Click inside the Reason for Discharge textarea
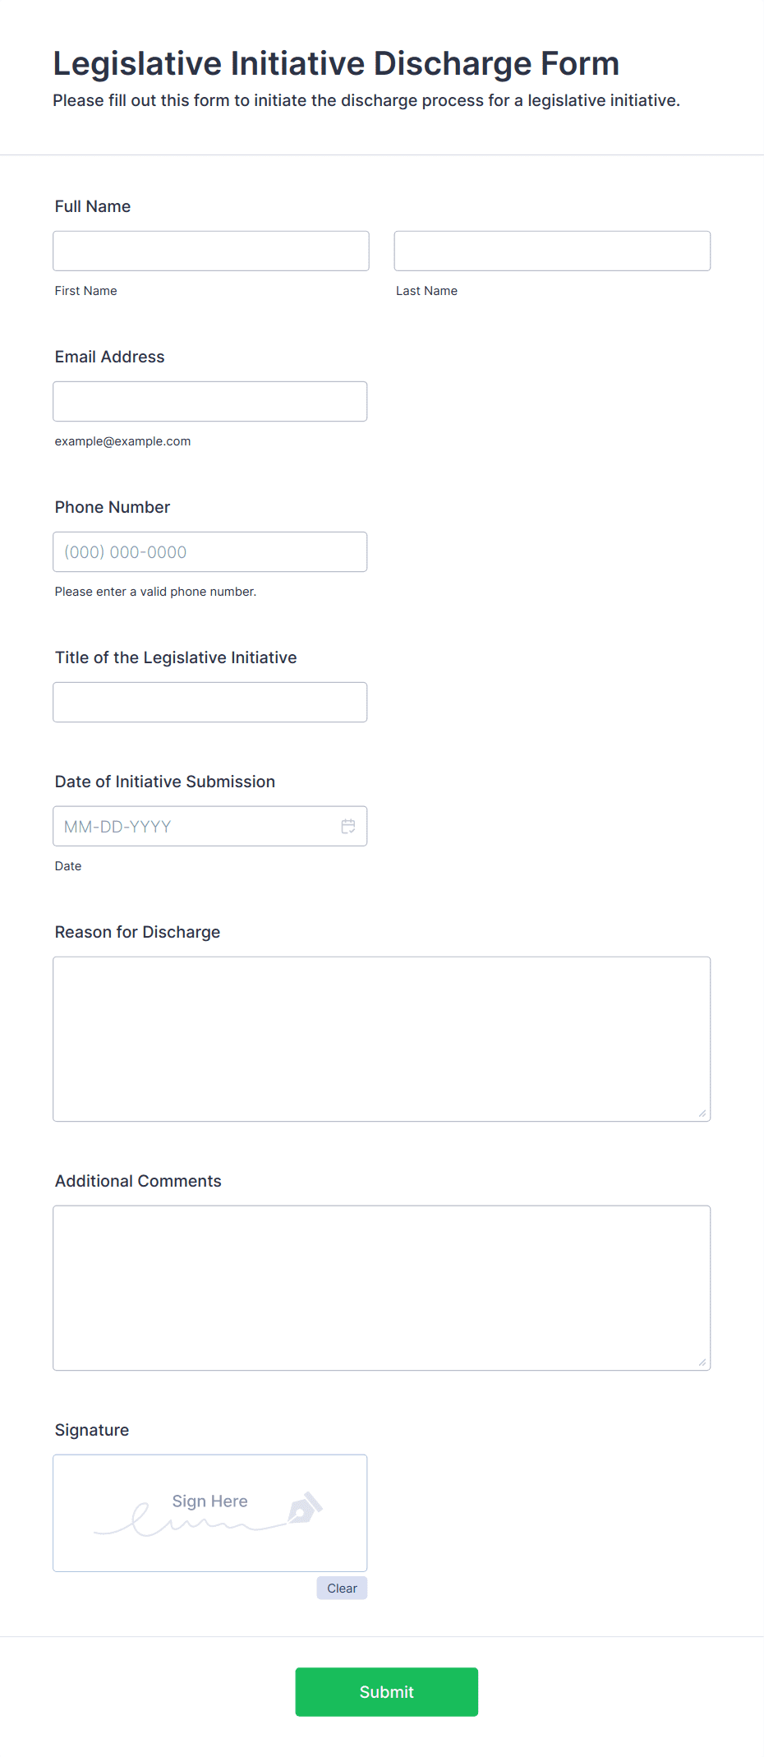 (x=382, y=1039)
